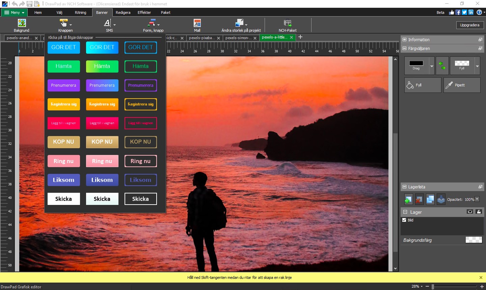Viewport: 486px width, 290px height.
Task: Open the SMS dropdown arrow
Action: point(114,25)
